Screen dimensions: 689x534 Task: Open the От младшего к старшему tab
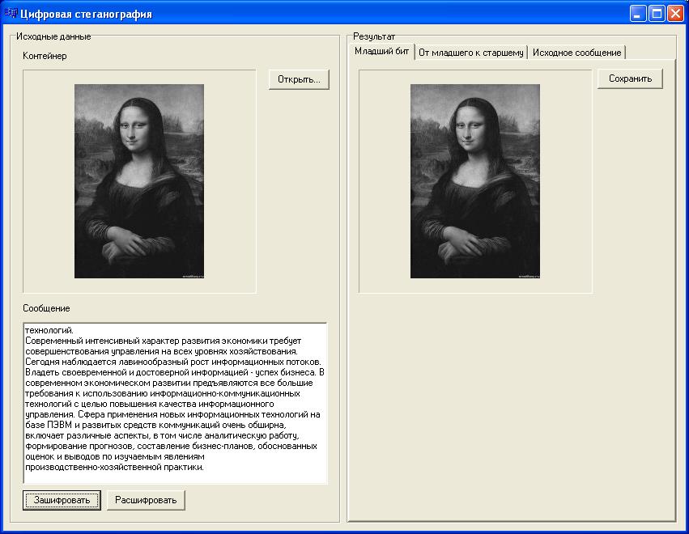(x=470, y=53)
